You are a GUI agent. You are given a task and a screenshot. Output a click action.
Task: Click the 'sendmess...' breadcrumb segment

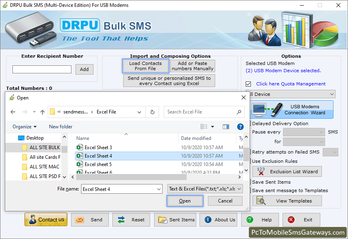click(75, 112)
